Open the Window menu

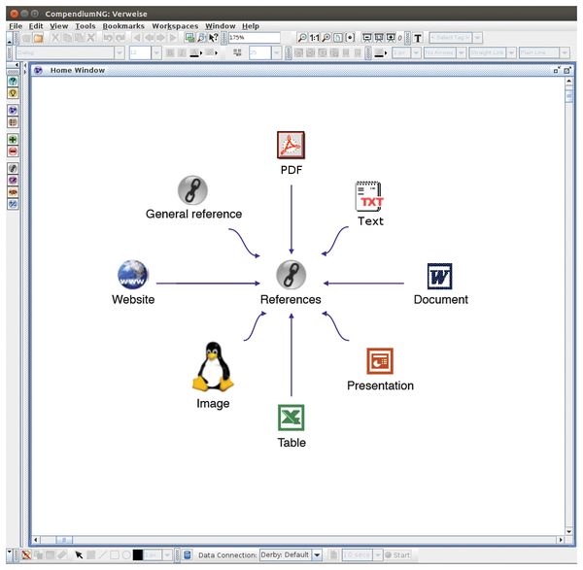tap(221, 26)
